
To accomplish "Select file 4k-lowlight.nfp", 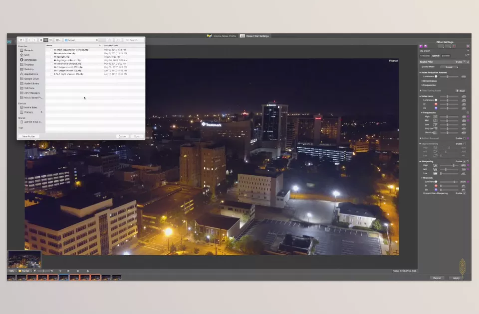I will click(61, 57).
